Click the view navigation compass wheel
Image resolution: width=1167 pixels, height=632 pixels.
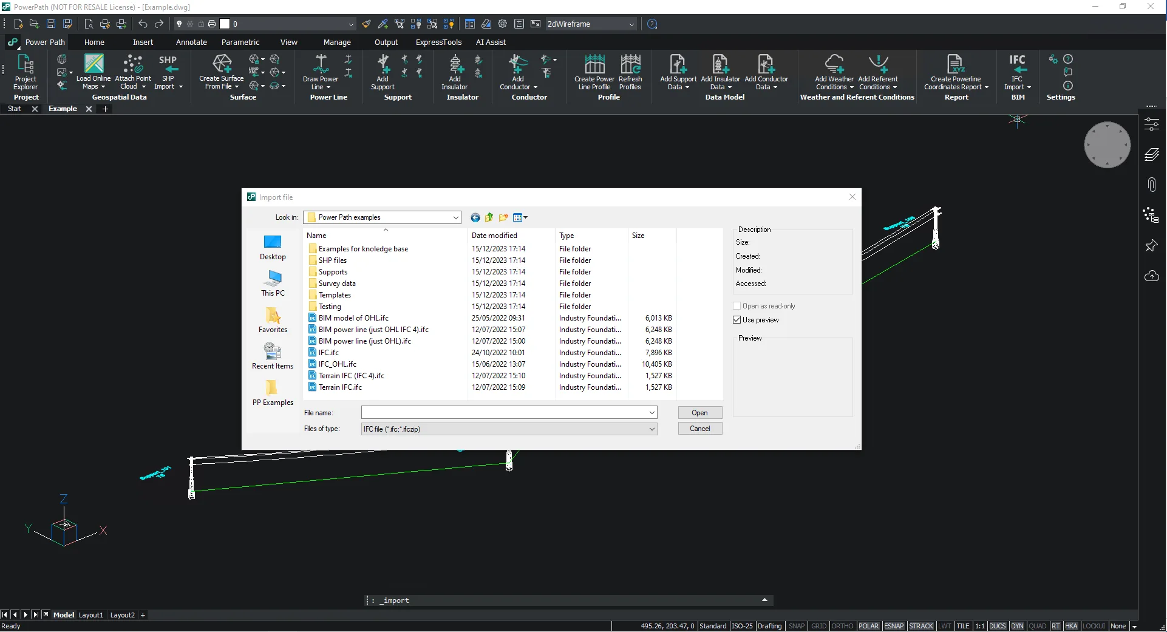1107,145
